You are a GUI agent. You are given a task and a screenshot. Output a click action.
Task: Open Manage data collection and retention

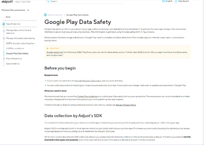[19, 31]
